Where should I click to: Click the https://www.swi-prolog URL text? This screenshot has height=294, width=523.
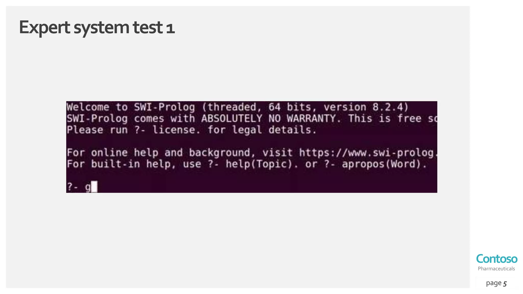(368, 153)
